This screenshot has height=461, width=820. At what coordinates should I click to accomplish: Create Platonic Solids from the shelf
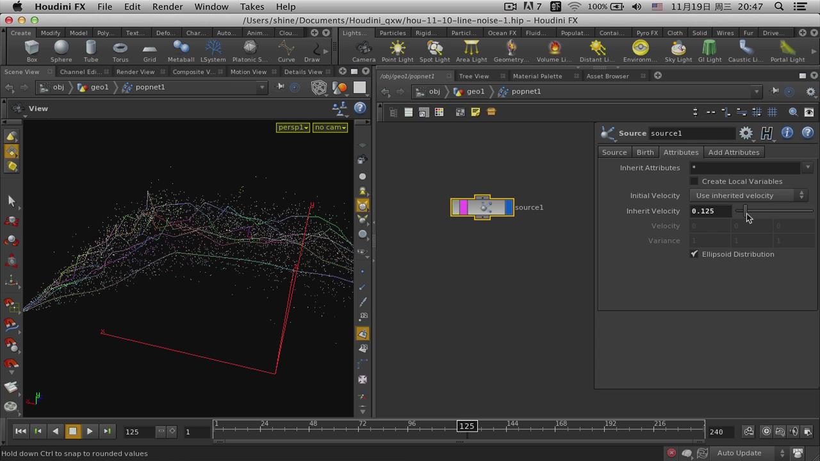click(x=250, y=51)
